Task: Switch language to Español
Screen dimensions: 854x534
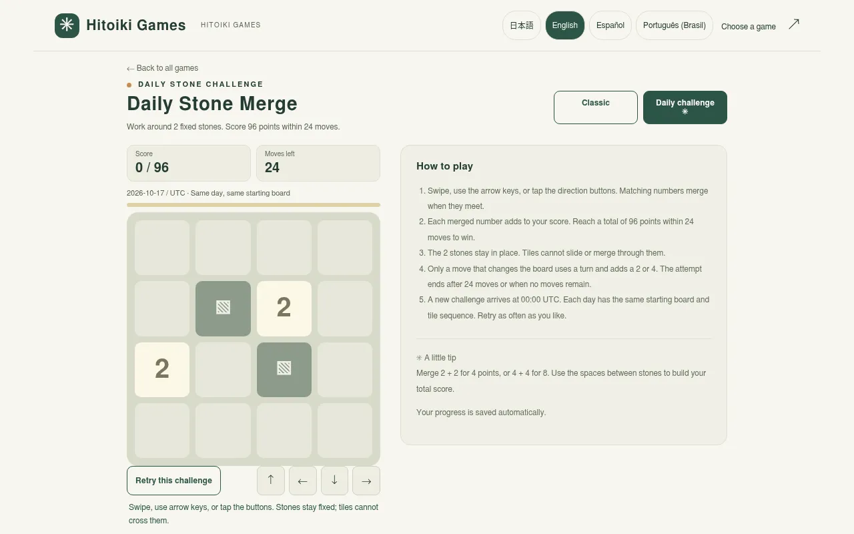Action: 610,25
